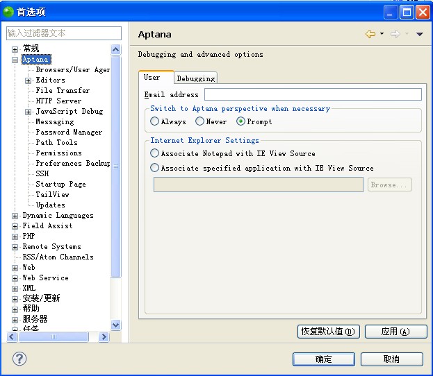Click the 确定 OK button
Image resolution: width=433 pixels, height=376 pixels.
(x=324, y=359)
